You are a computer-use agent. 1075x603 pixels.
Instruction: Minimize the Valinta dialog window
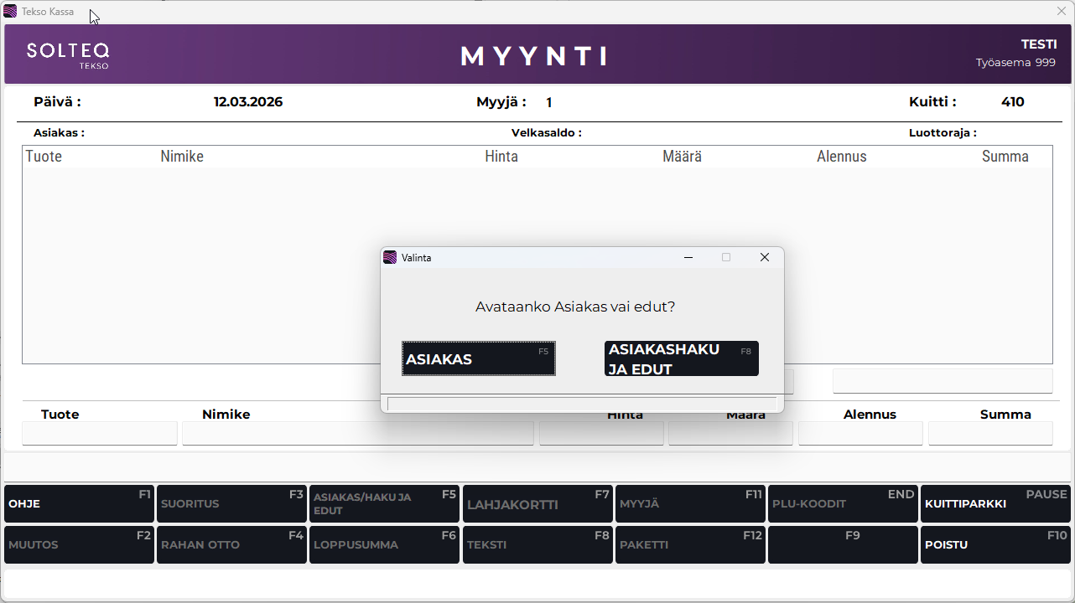pyautogui.click(x=688, y=258)
